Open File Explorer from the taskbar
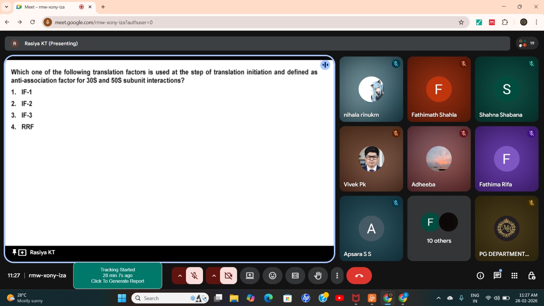 coord(234,298)
